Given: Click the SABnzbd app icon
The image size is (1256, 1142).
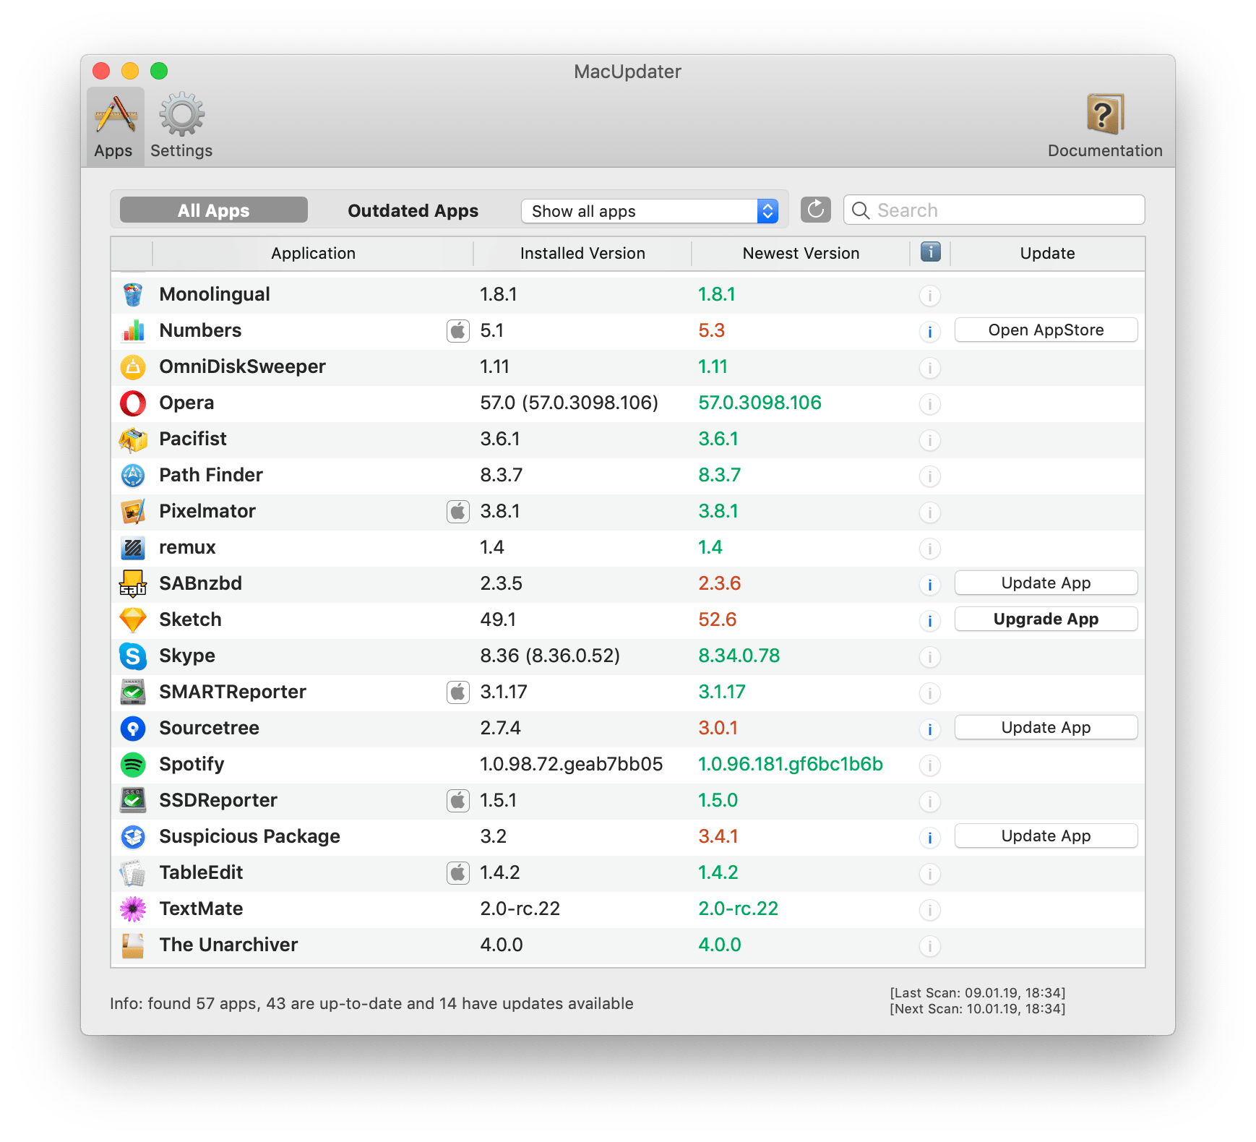Looking at the screenshot, I should pos(133,583).
